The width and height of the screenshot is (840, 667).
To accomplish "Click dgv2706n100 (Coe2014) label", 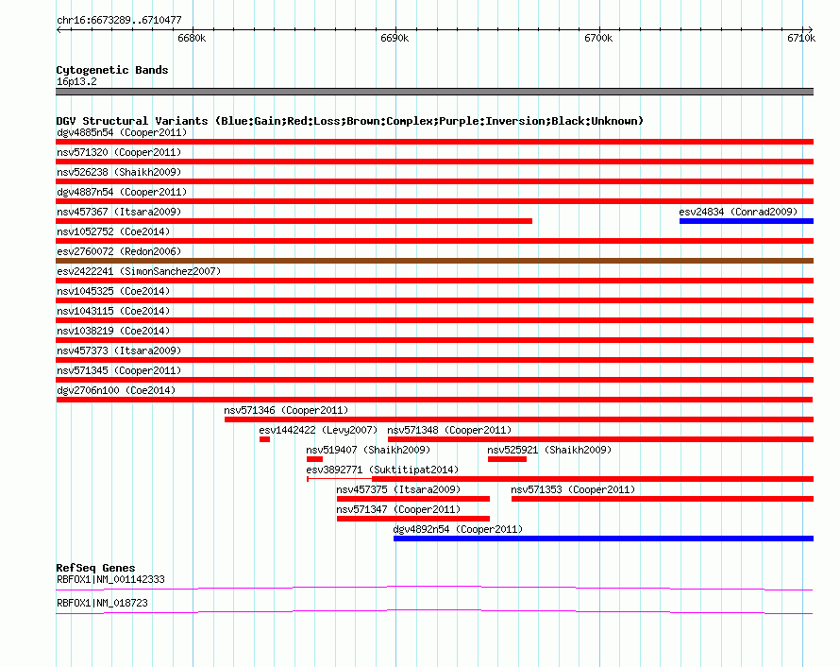I will click(x=116, y=390).
